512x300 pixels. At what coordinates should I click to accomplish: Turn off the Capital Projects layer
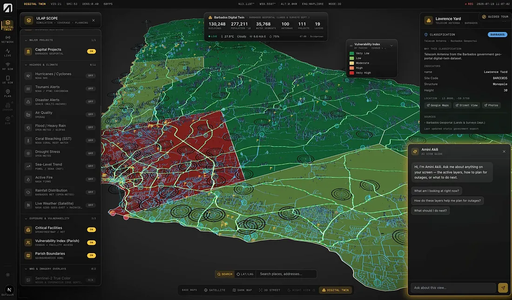pos(91,51)
